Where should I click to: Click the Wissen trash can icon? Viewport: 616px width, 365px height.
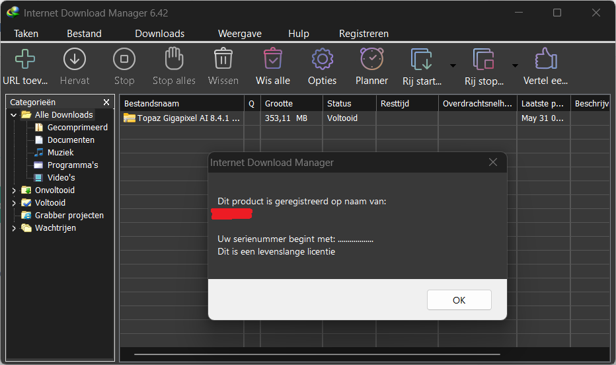coord(223,59)
